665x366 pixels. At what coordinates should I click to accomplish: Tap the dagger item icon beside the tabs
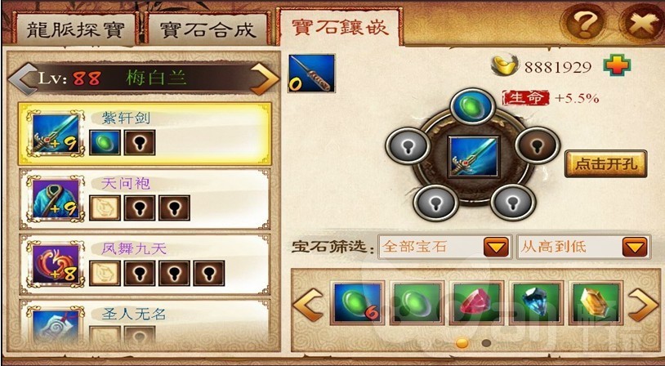click(x=312, y=74)
